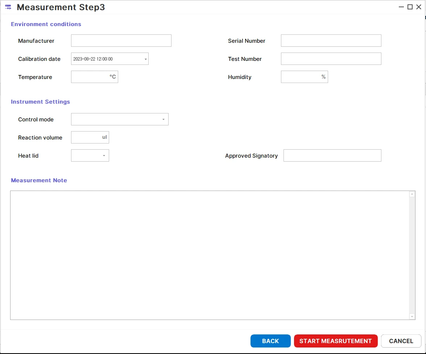This screenshot has width=426, height=354.
Task: Click the Heat lid label
Action: click(28, 156)
